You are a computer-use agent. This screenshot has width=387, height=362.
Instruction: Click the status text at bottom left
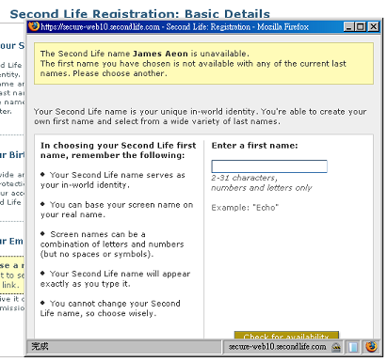40,346
